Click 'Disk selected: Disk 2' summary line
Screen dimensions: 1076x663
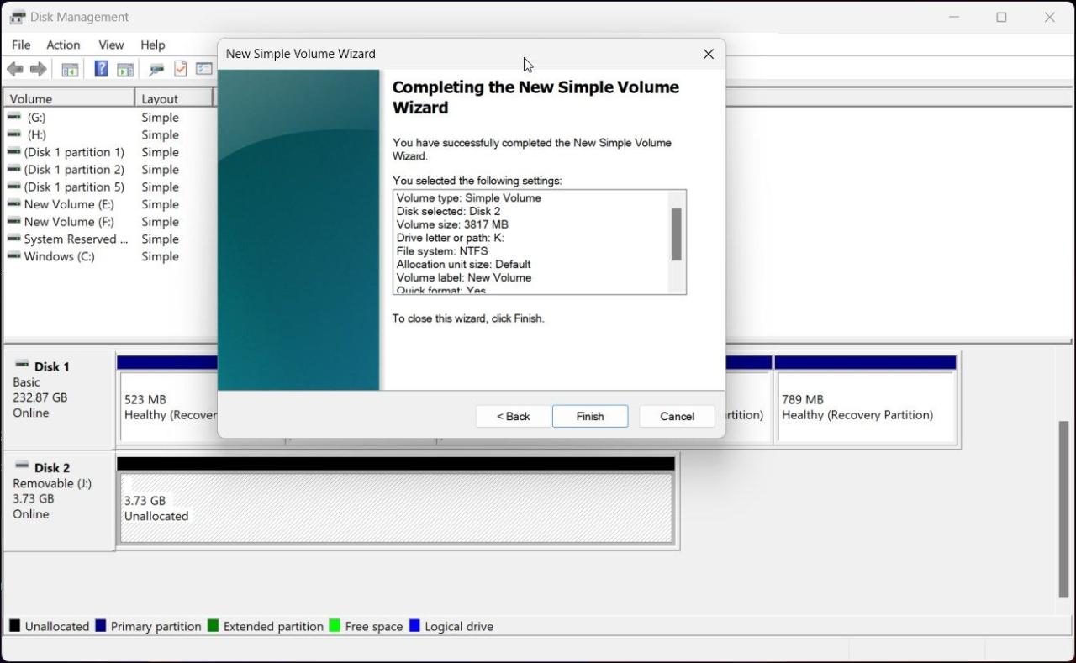[448, 211]
